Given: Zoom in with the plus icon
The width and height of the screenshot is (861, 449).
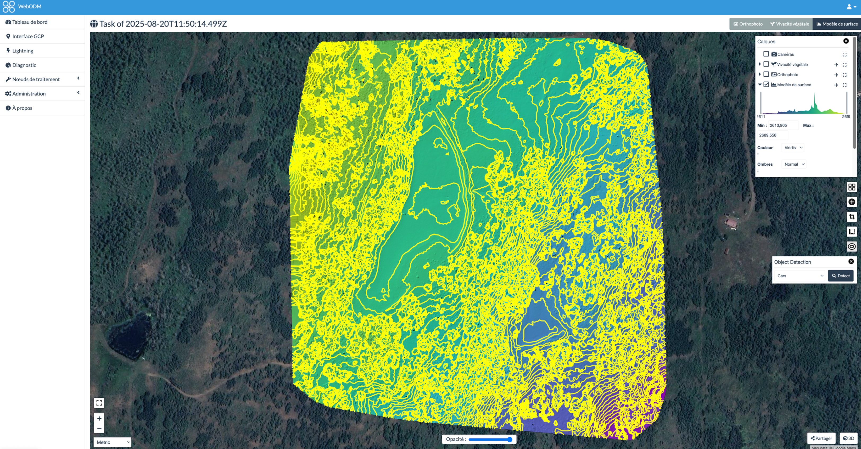Looking at the screenshot, I should pos(99,418).
